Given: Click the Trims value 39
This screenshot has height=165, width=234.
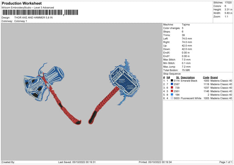Looking at the screenshot, I should 183,35.
